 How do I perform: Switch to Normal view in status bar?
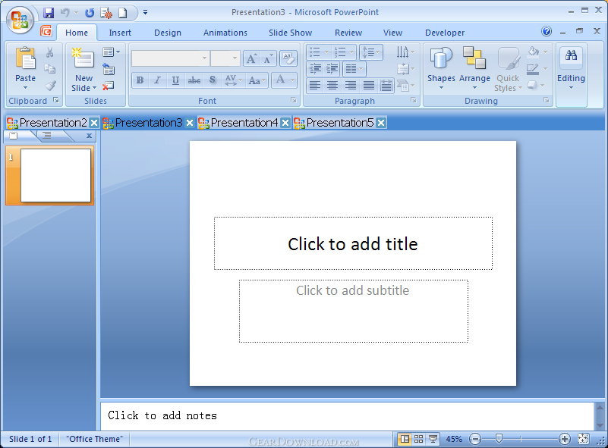click(x=405, y=439)
